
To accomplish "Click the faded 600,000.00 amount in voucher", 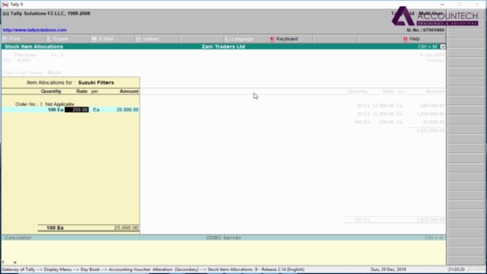I will tap(432, 106).
